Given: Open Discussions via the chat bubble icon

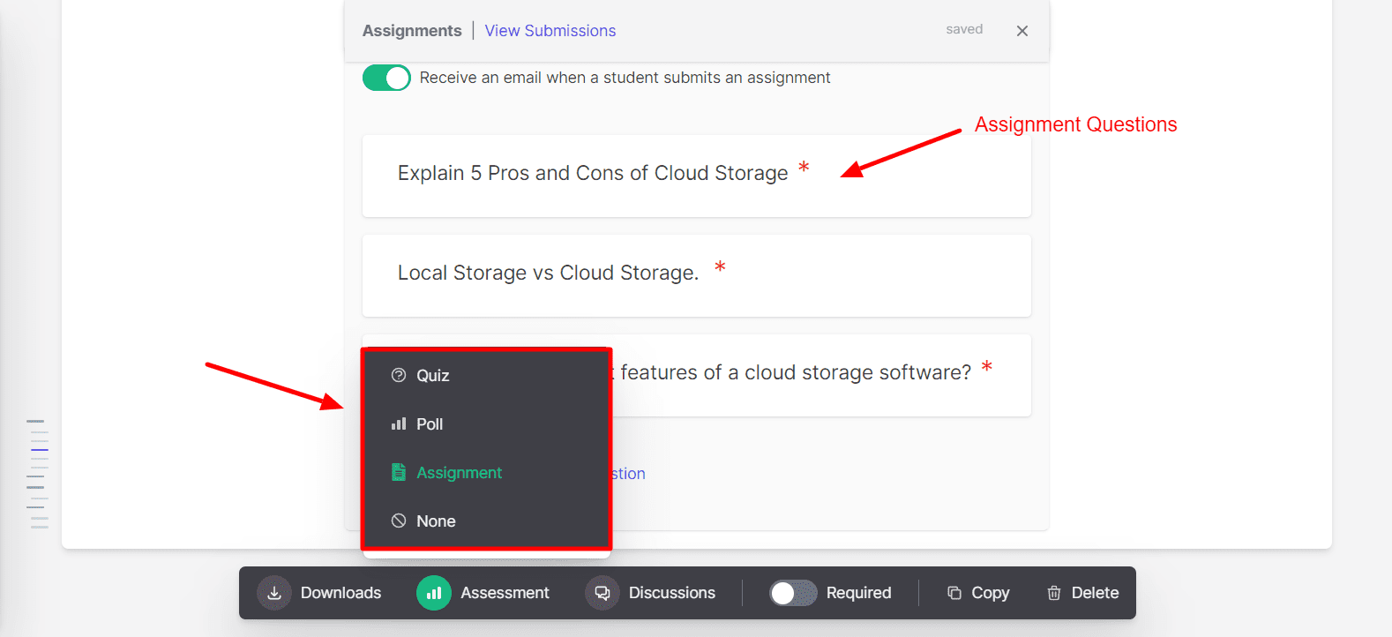Looking at the screenshot, I should coord(602,593).
